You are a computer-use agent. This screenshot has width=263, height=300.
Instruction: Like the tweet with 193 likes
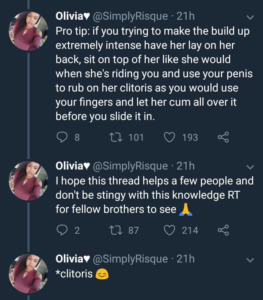pyautogui.click(x=169, y=137)
